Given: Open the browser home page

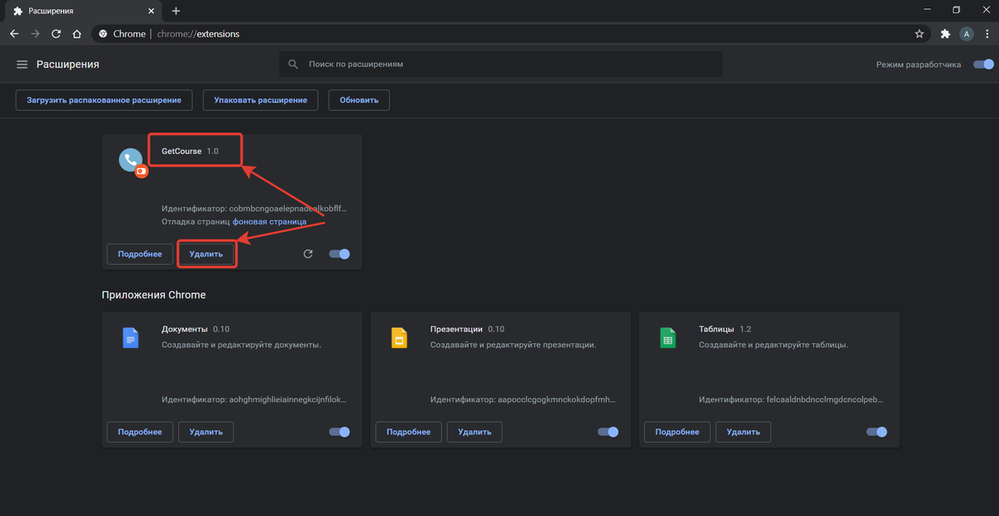Looking at the screenshot, I should 77,34.
